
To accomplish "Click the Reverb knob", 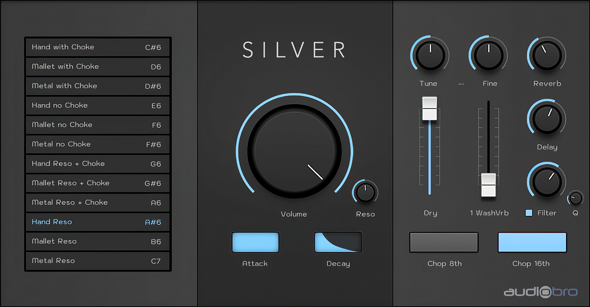I will pyautogui.click(x=547, y=56).
